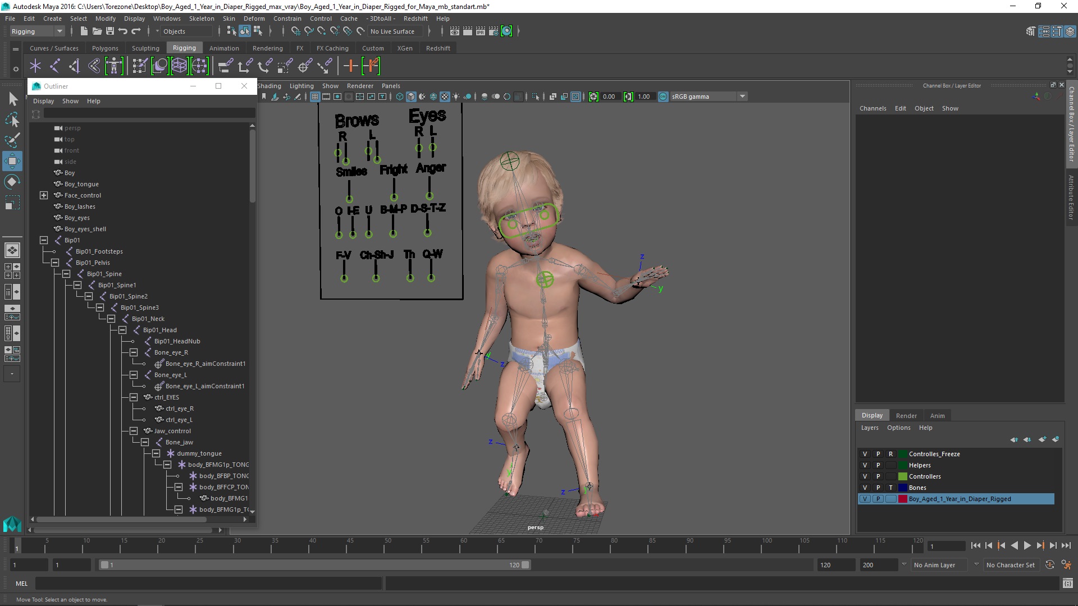Collapse the ctrl_EYES node
1078x606 pixels.
pyautogui.click(x=134, y=397)
